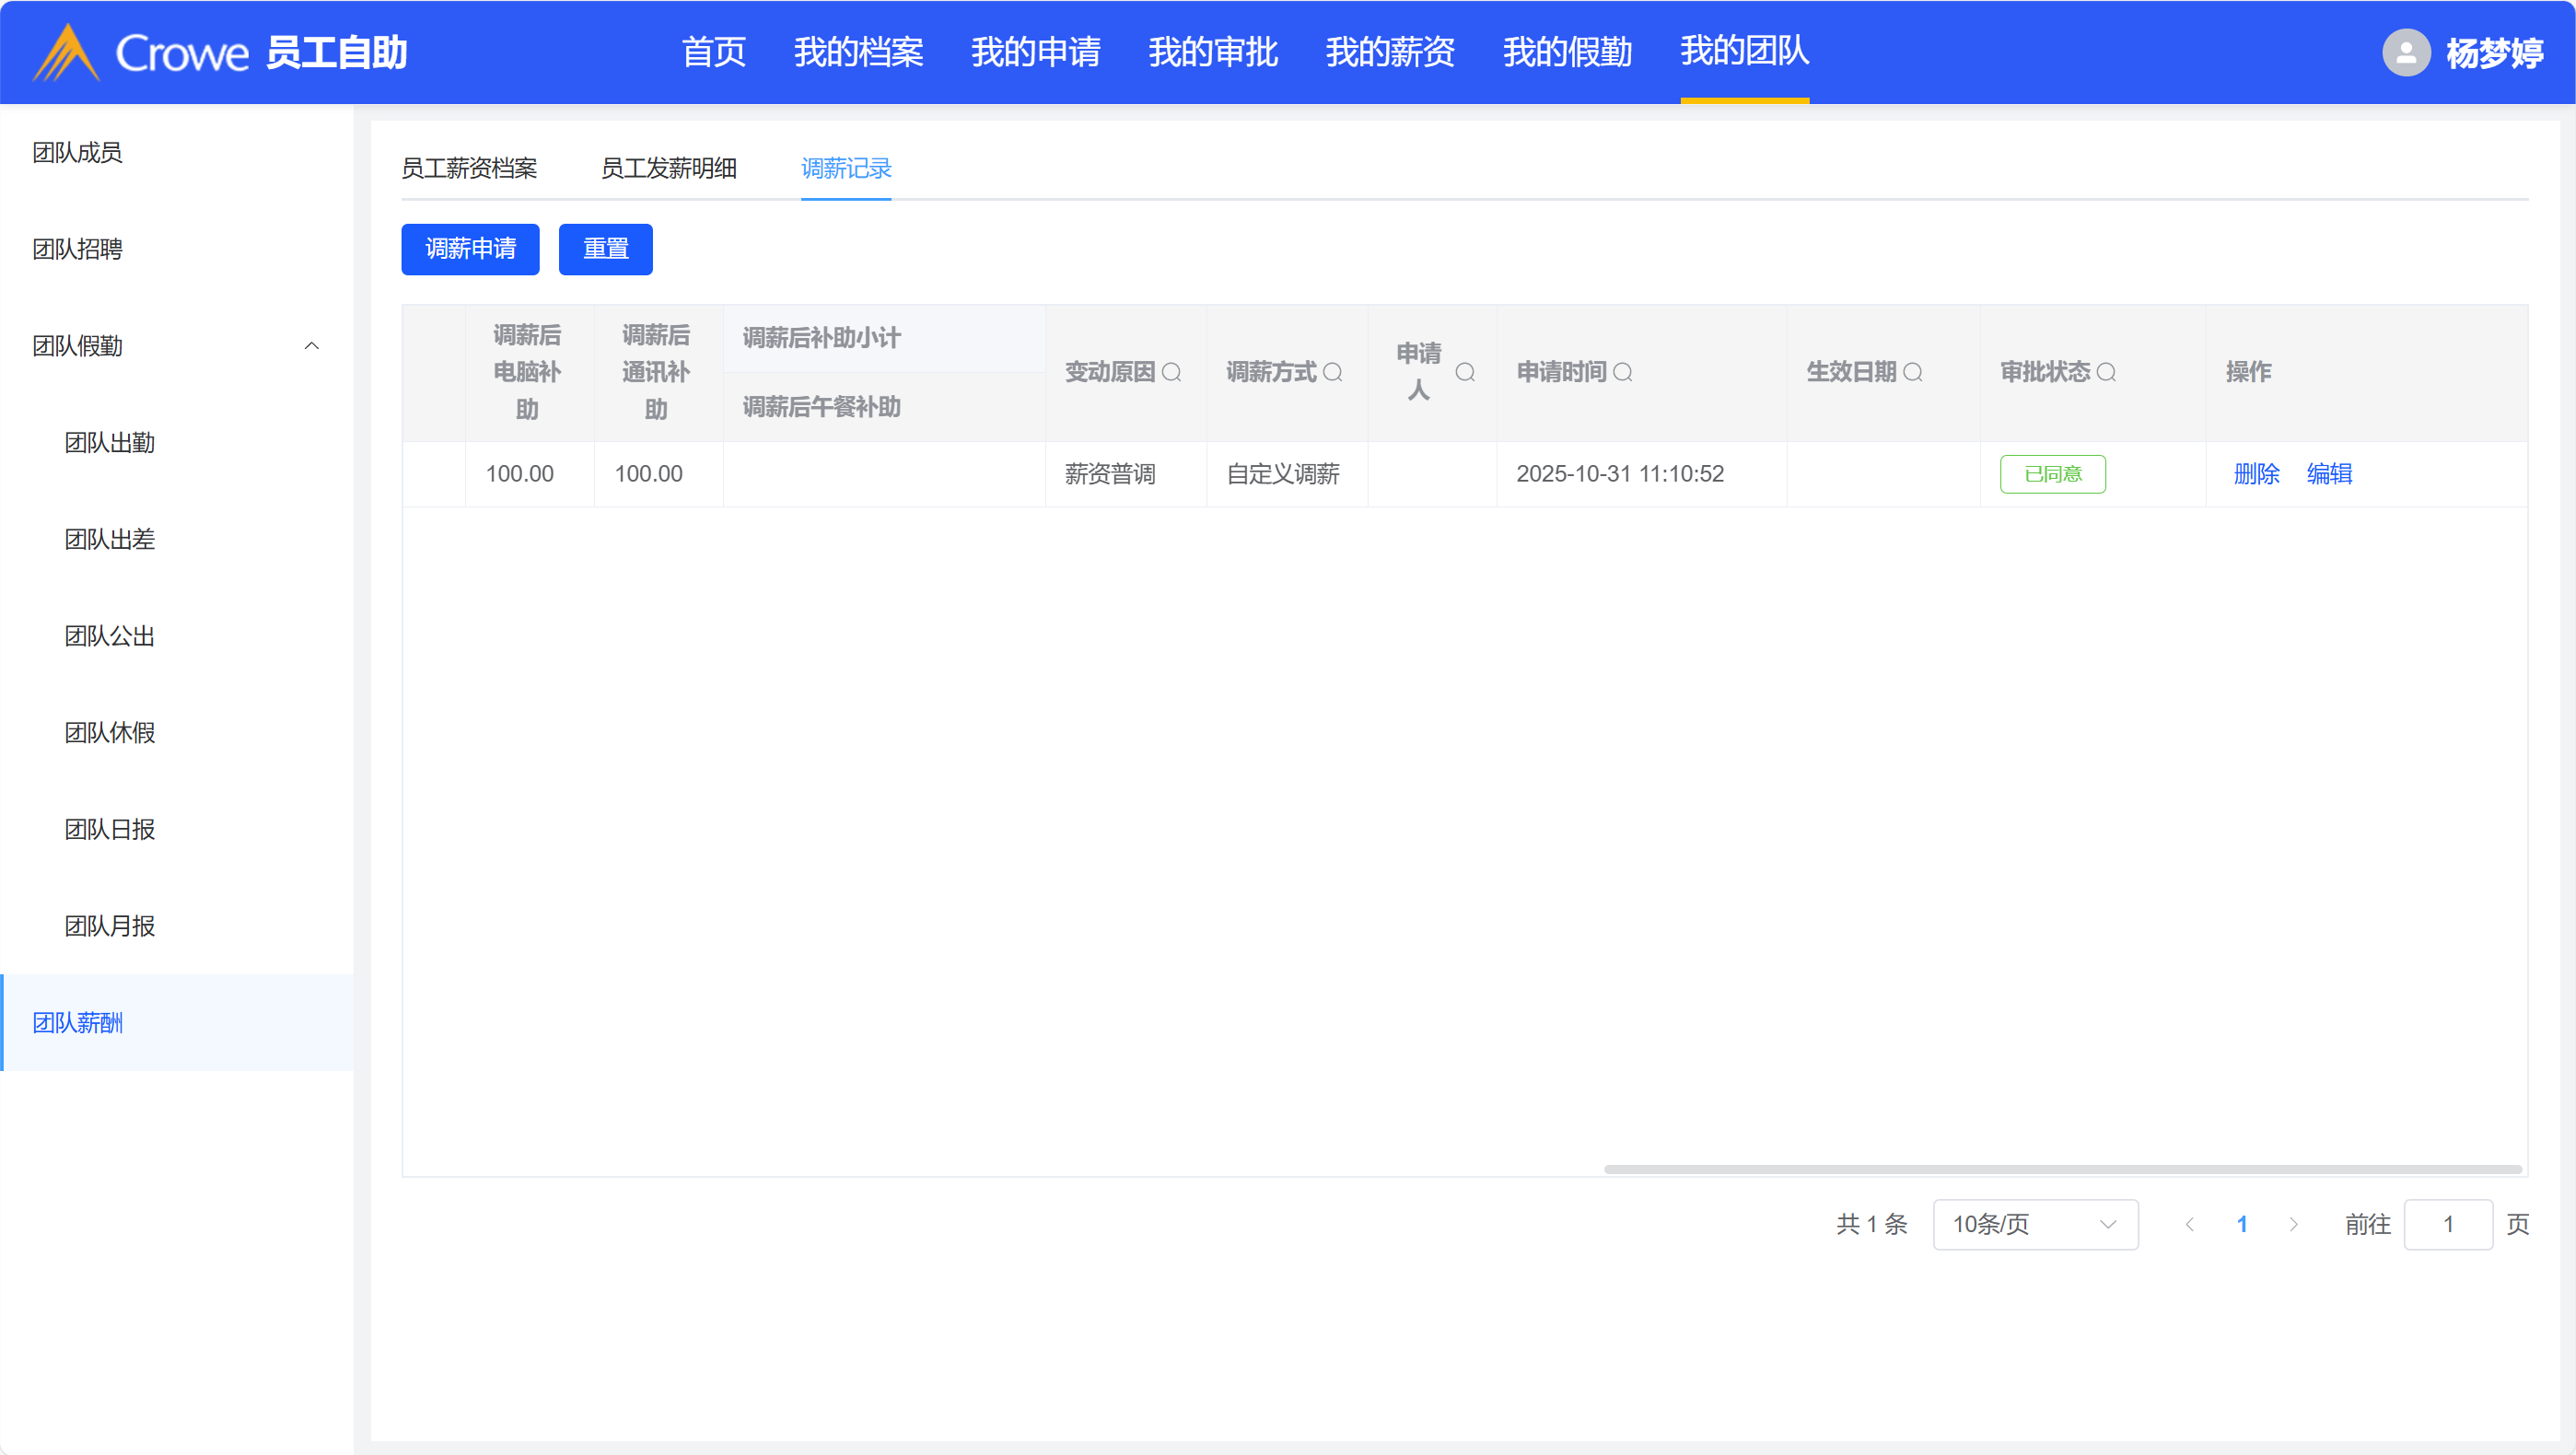The image size is (2576, 1455).
Task: Click 删除 link in the table row
Action: click(2256, 474)
